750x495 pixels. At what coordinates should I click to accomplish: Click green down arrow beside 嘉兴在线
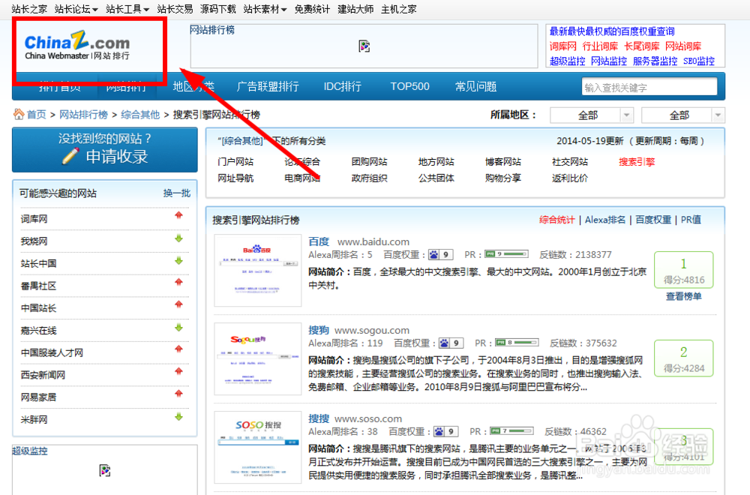[x=179, y=328]
